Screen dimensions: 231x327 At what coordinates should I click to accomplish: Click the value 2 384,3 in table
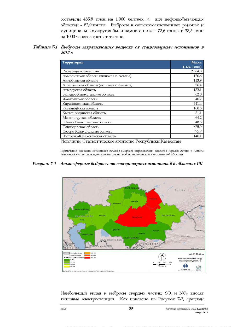point(196,71)
